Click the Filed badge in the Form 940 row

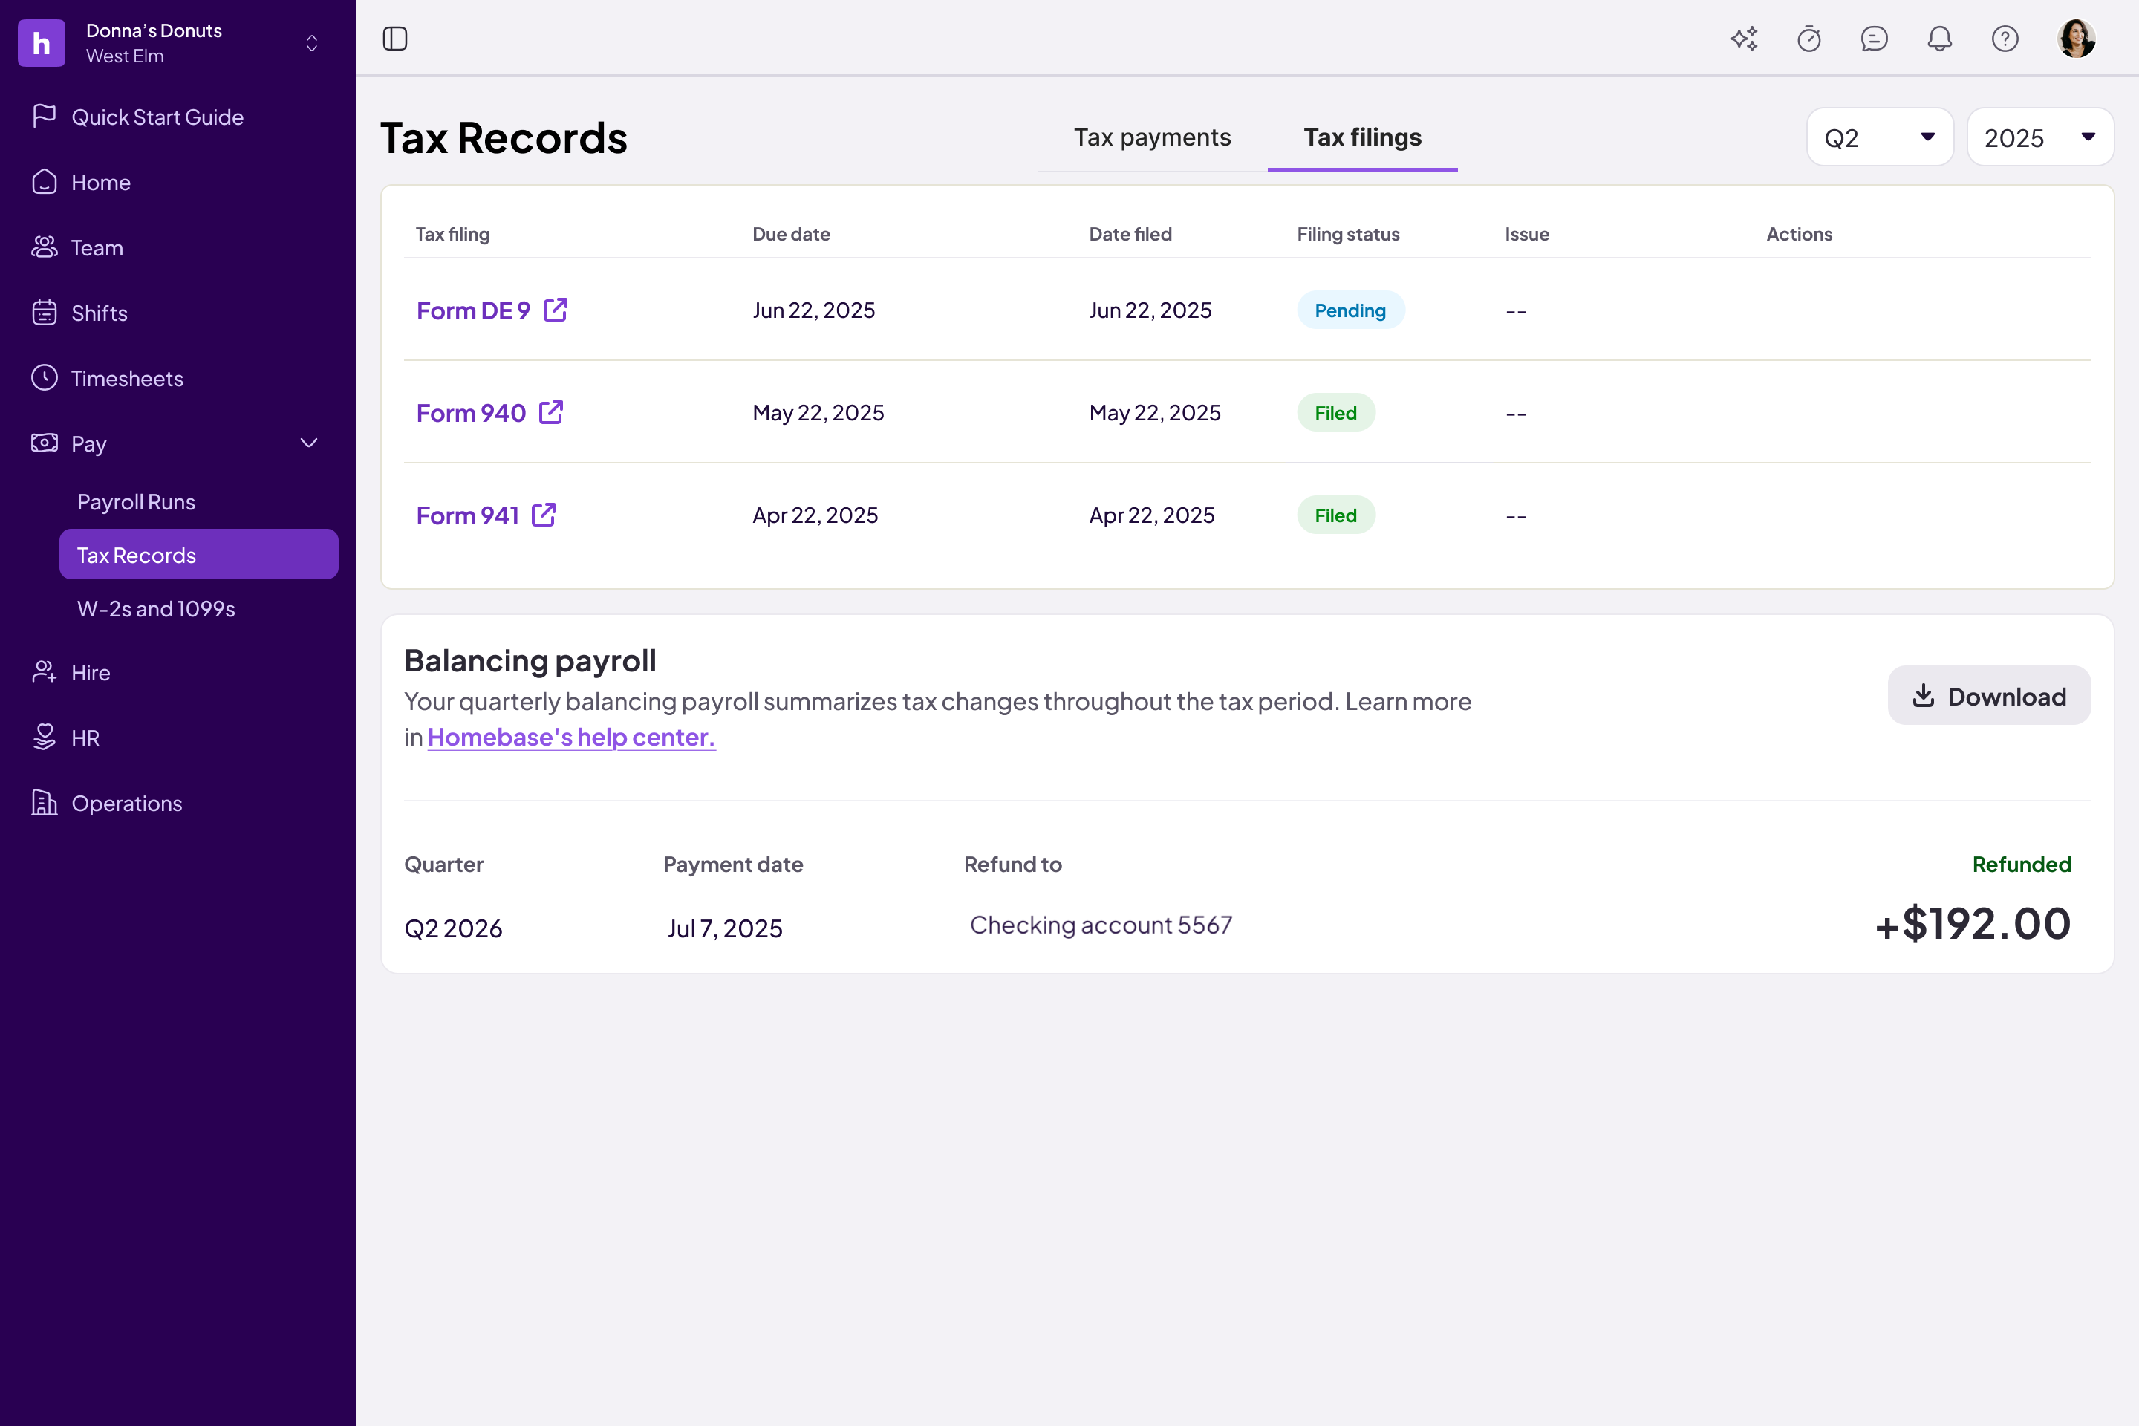pos(1336,413)
